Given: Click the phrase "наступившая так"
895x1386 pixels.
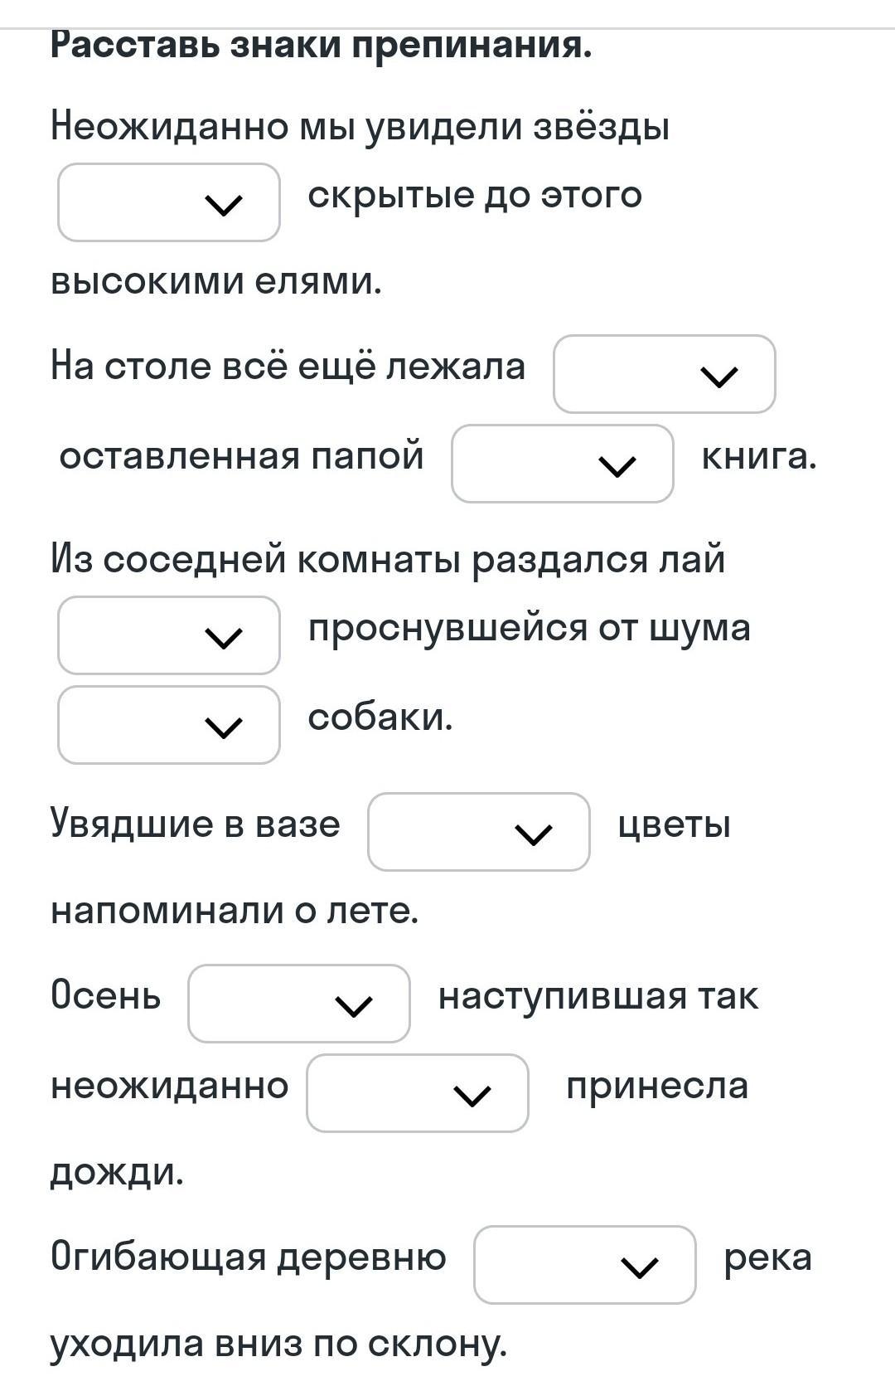Looking at the screenshot, I should point(597,995).
